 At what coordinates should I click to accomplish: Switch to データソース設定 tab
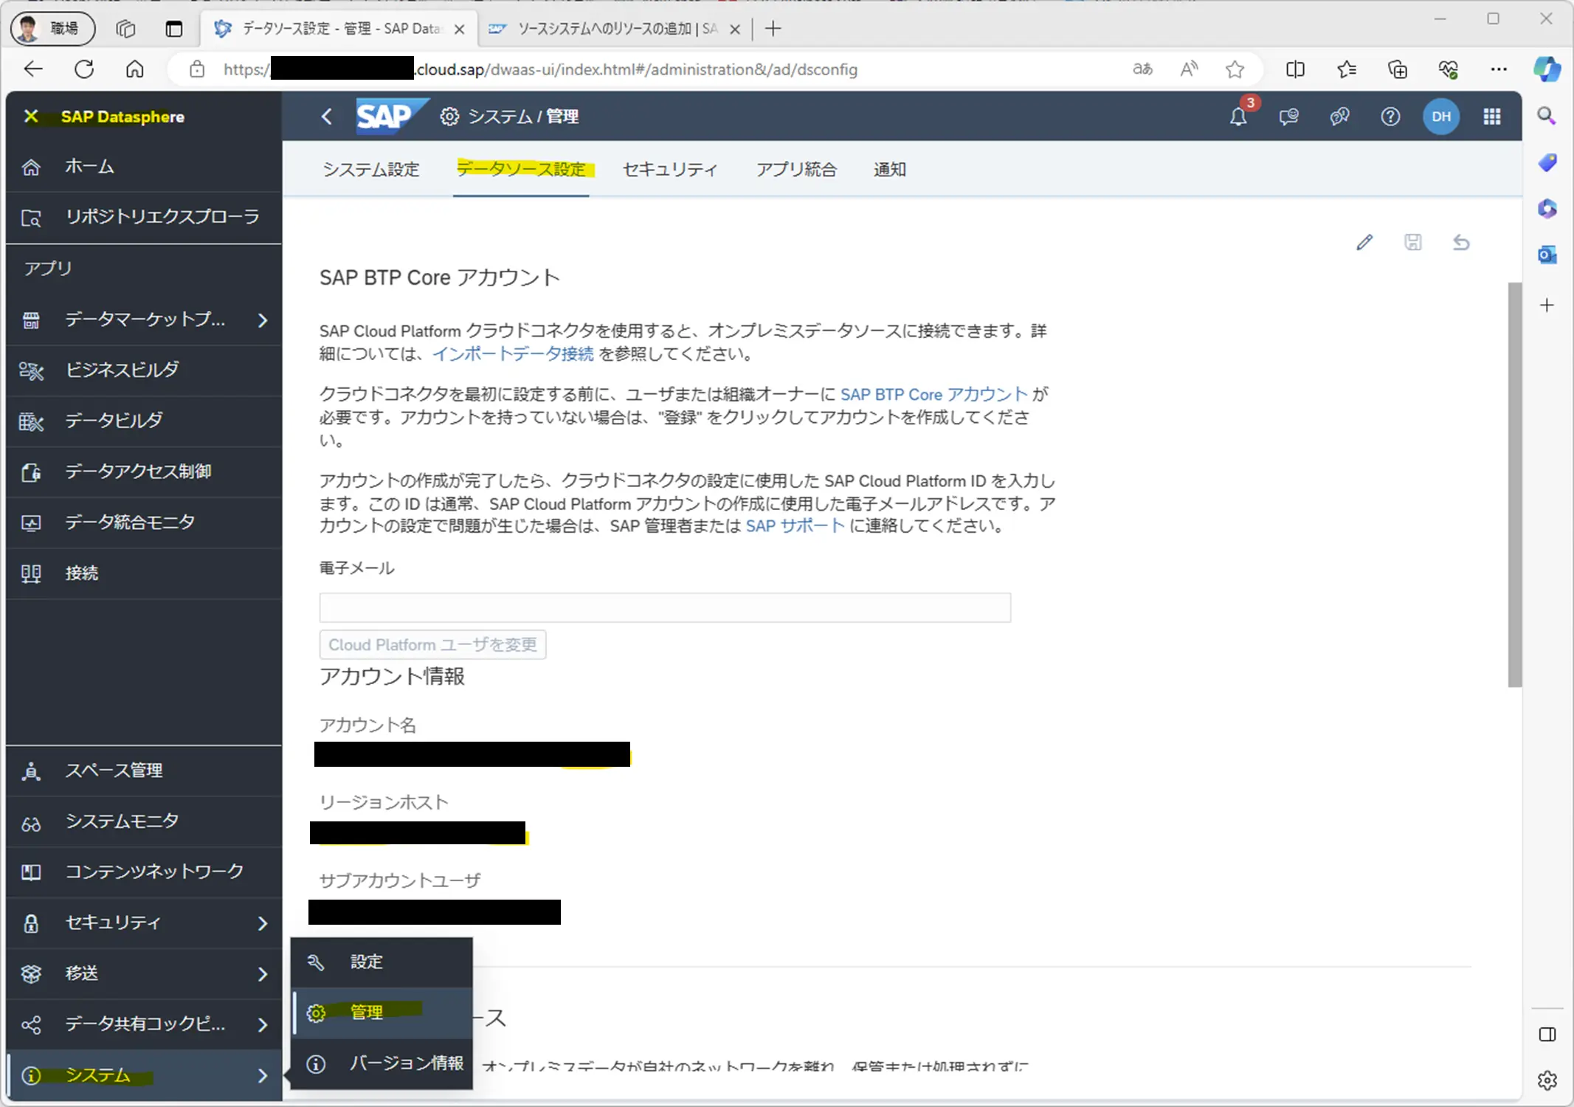point(522,170)
